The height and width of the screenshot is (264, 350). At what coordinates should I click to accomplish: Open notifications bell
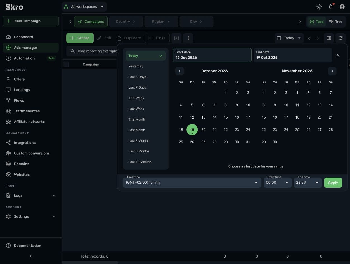pyautogui.click(x=331, y=7)
